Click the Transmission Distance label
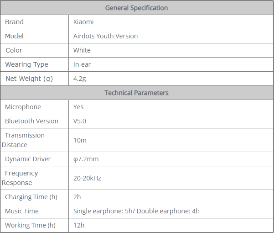Image resolution: width=274 pixels, height=233 pixels. coord(23,140)
